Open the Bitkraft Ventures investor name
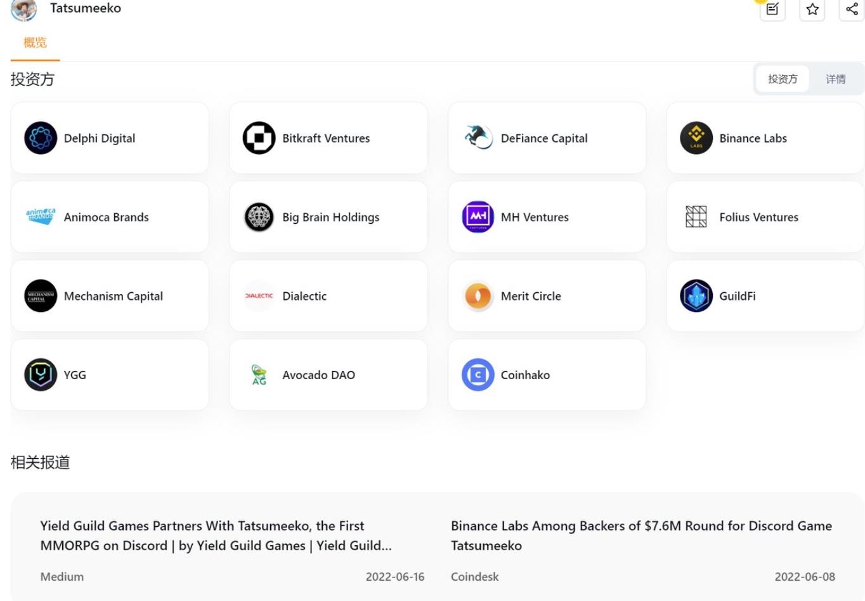Screen dimensions: 865x601 326,138
